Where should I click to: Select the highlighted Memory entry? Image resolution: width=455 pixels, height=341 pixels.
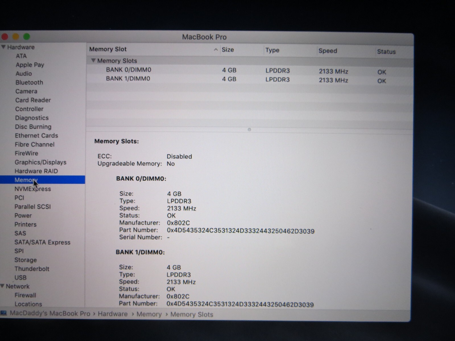(x=42, y=180)
